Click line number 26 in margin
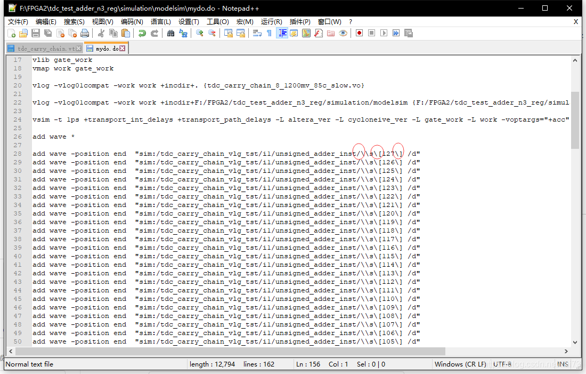This screenshot has height=374, width=586. 18,137
